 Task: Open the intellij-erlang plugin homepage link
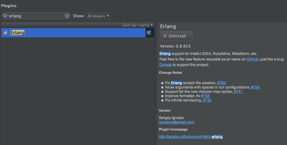click(191, 136)
